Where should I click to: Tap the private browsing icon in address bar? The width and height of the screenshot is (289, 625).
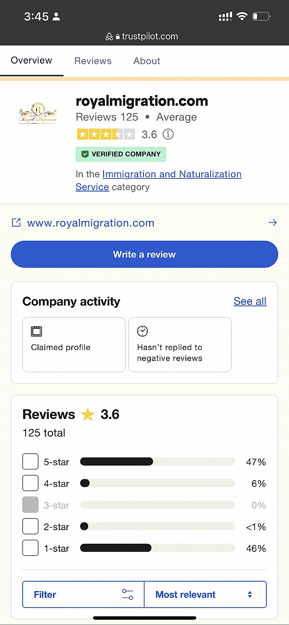109,37
